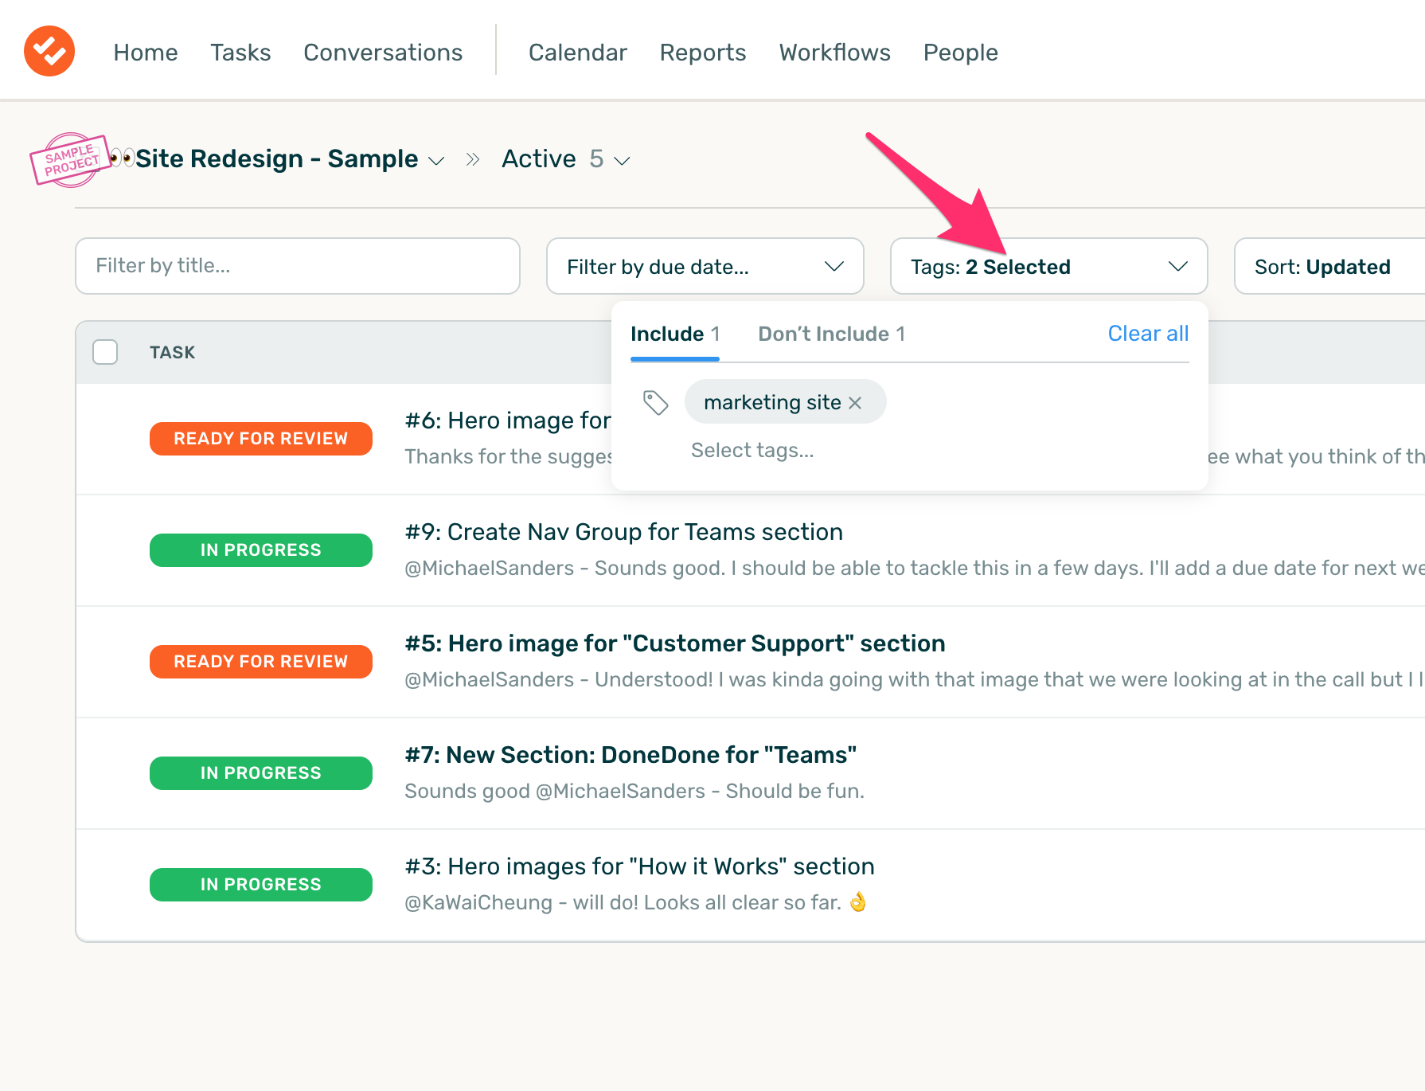Screen dimensions: 1425x1091
Task: Toggle the select-all tasks checkbox
Action: tap(104, 351)
